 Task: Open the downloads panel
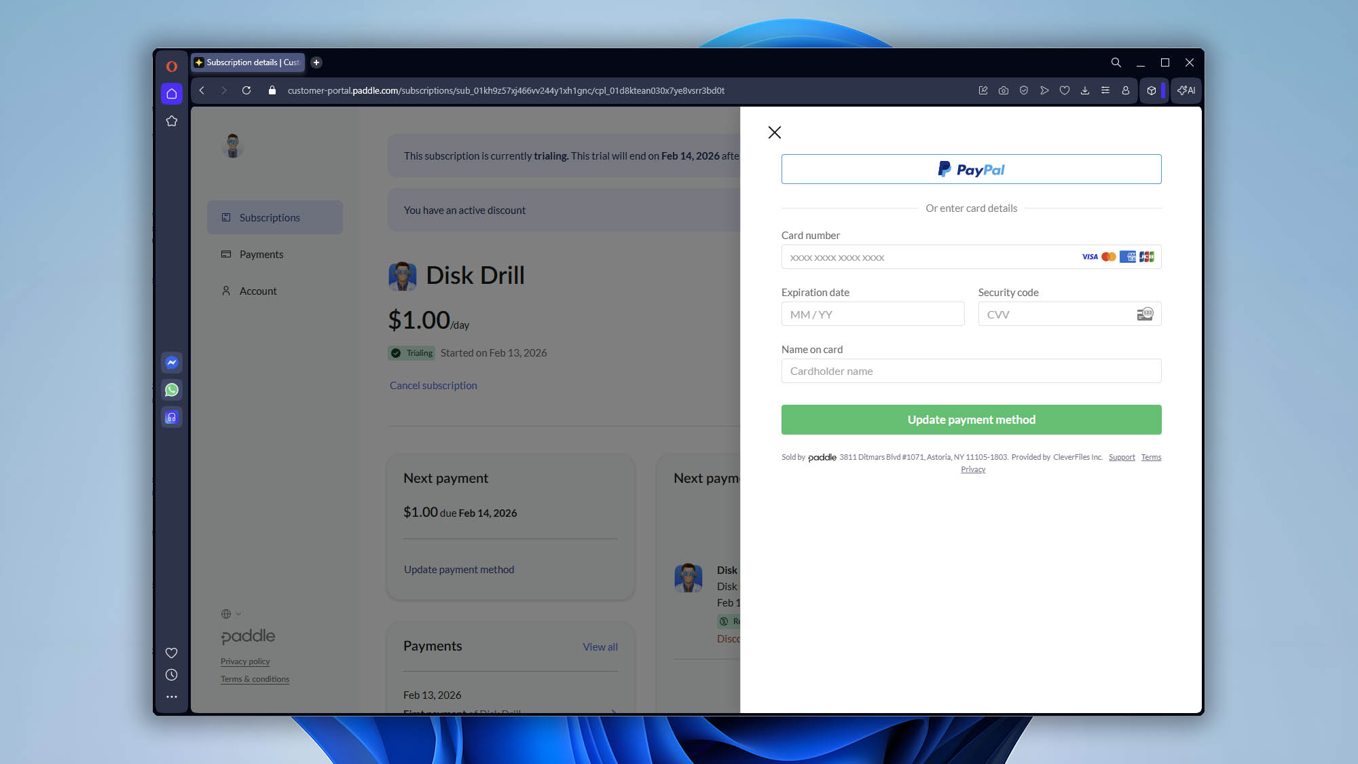1085,90
